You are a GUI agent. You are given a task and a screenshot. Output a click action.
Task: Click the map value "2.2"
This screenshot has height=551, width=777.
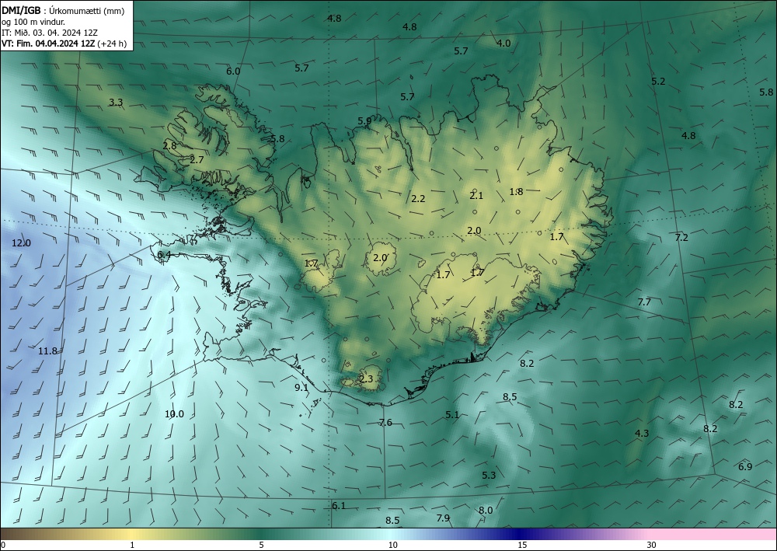point(418,198)
